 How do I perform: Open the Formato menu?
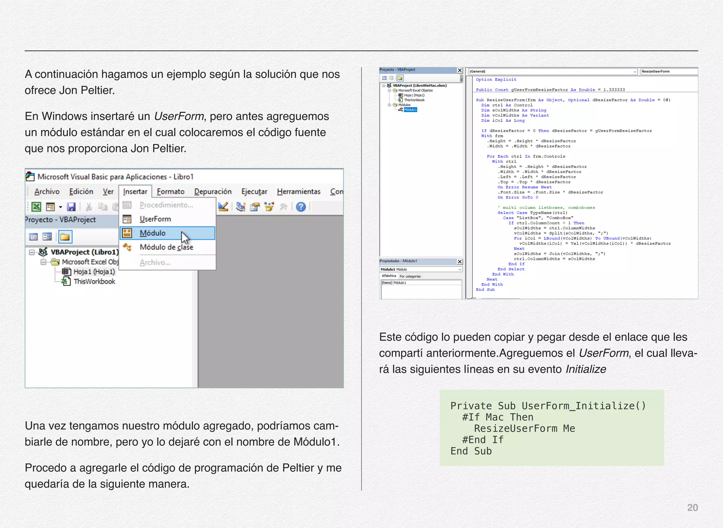171,191
